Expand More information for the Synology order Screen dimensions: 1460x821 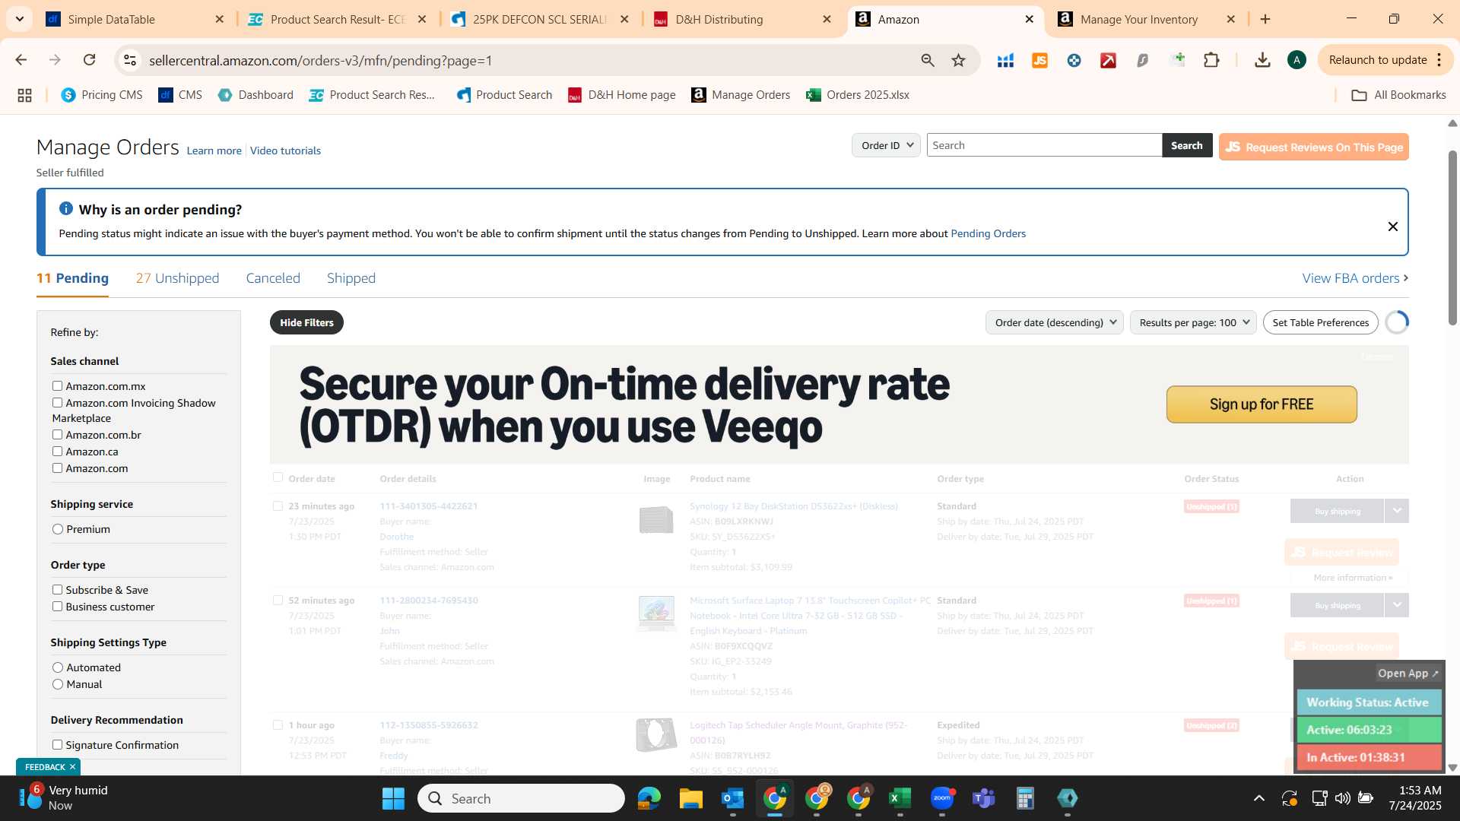1352,578
